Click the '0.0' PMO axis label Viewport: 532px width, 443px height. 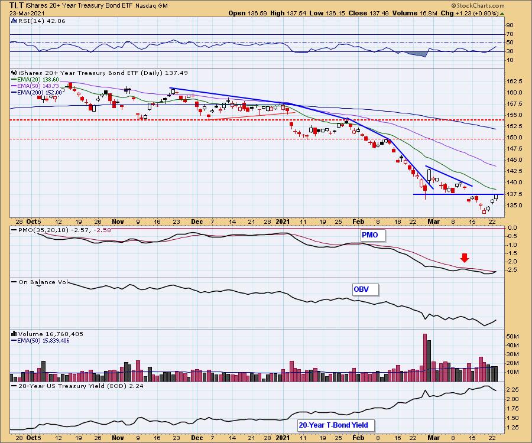tap(512, 228)
